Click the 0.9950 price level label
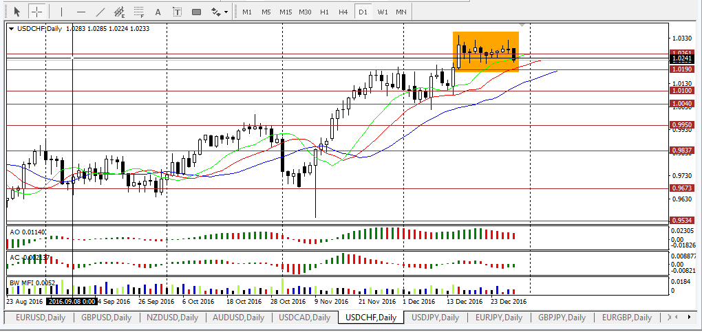Image resolution: width=702 pixels, height=332 pixels. (x=682, y=125)
